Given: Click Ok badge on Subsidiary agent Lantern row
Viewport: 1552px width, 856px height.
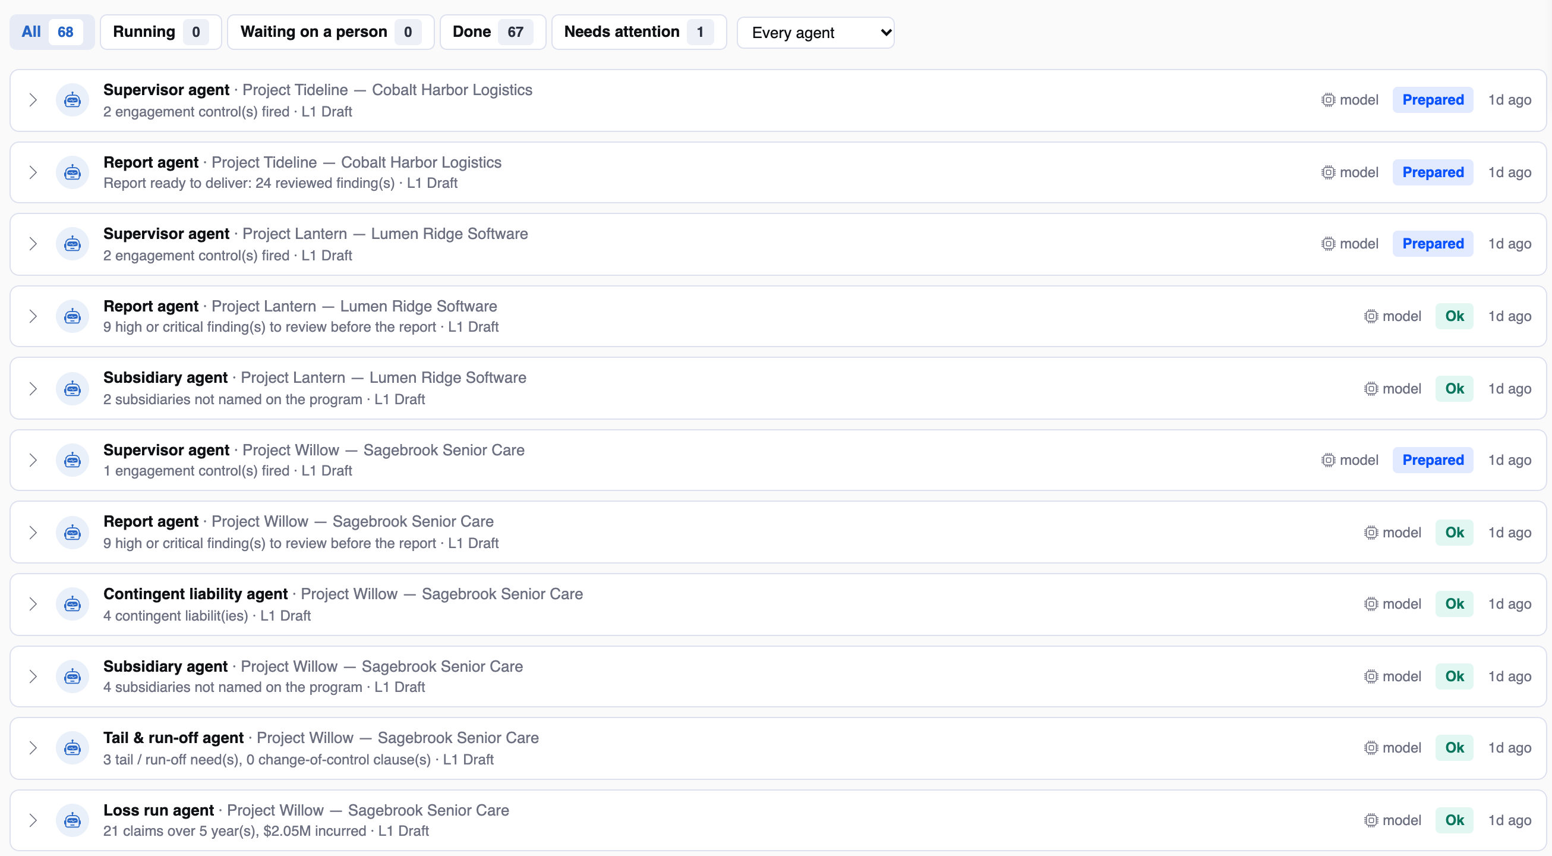Looking at the screenshot, I should tap(1455, 389).
